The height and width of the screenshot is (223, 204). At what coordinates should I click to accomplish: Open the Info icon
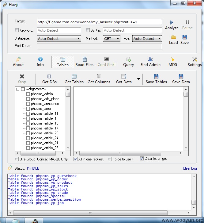click(40, 59)
